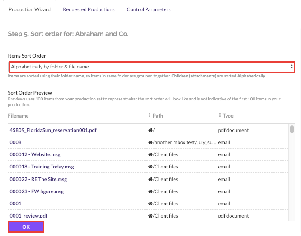Open the Requested Productions tab
The width and height of the screenshot is (301, 236).
[89, 9]
